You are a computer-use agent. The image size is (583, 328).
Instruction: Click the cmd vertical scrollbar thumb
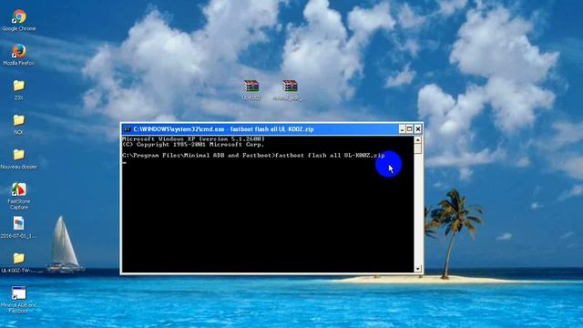(418, 149)
